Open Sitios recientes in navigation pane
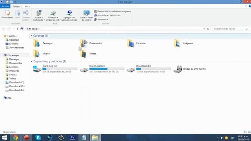Image resolution: width=251 pixels, height=141 pixels. point(15,47)
